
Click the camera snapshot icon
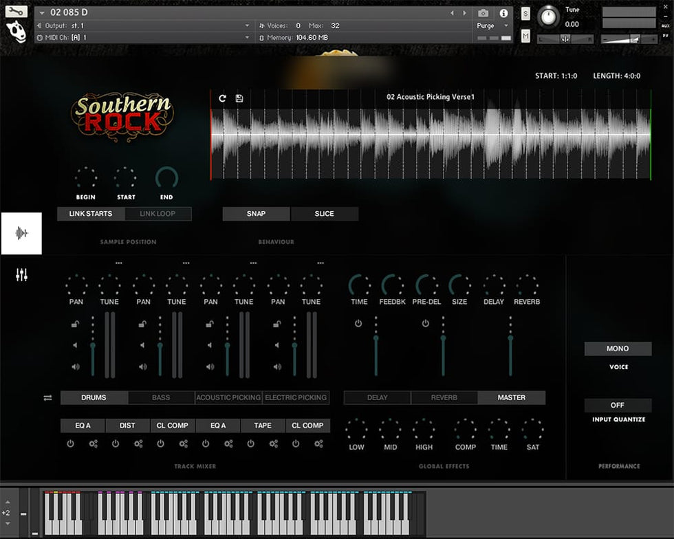pos(483,13)
